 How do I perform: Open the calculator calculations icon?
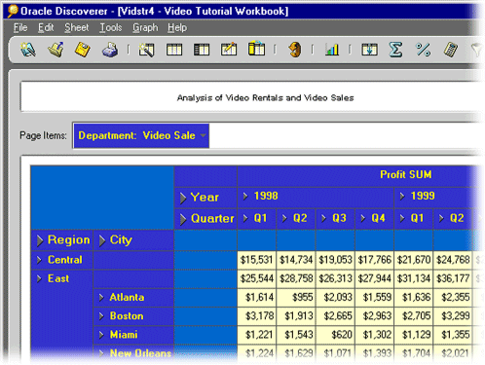click(451, 50)
